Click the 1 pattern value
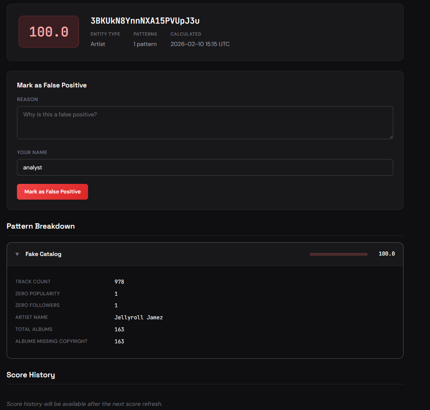430x410 pixels. tap(145, 44)
